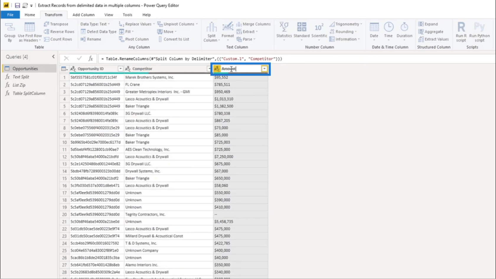496x279 pixels.
Task: Select the Text Split function query
Action: (29, 77)
